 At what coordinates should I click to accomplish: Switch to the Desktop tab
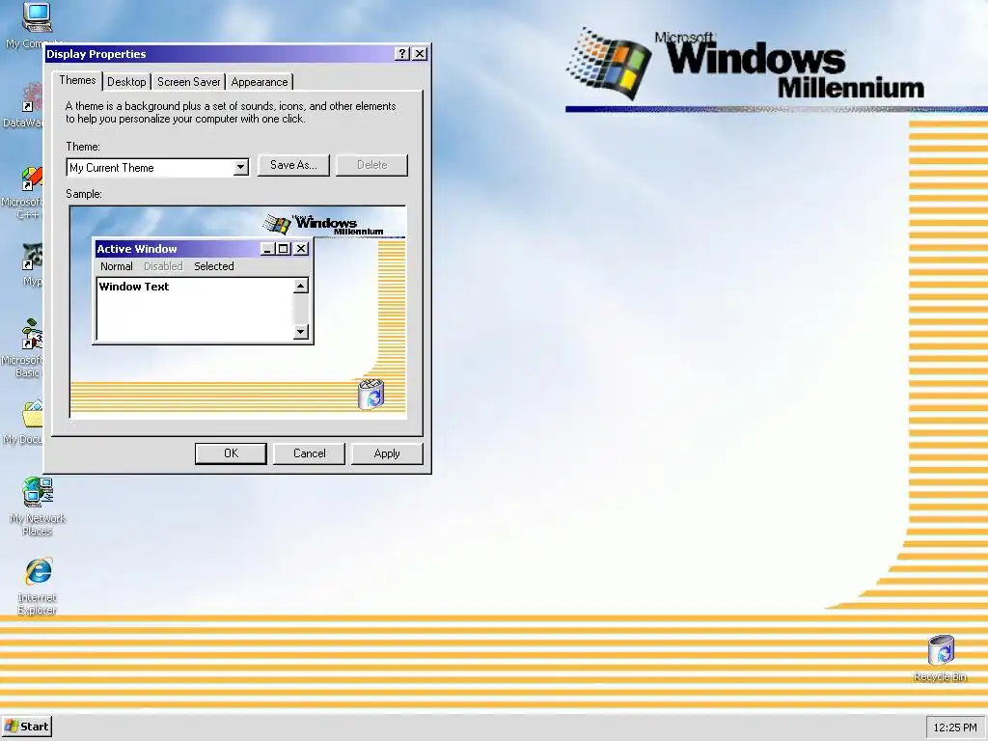point(126,82)
